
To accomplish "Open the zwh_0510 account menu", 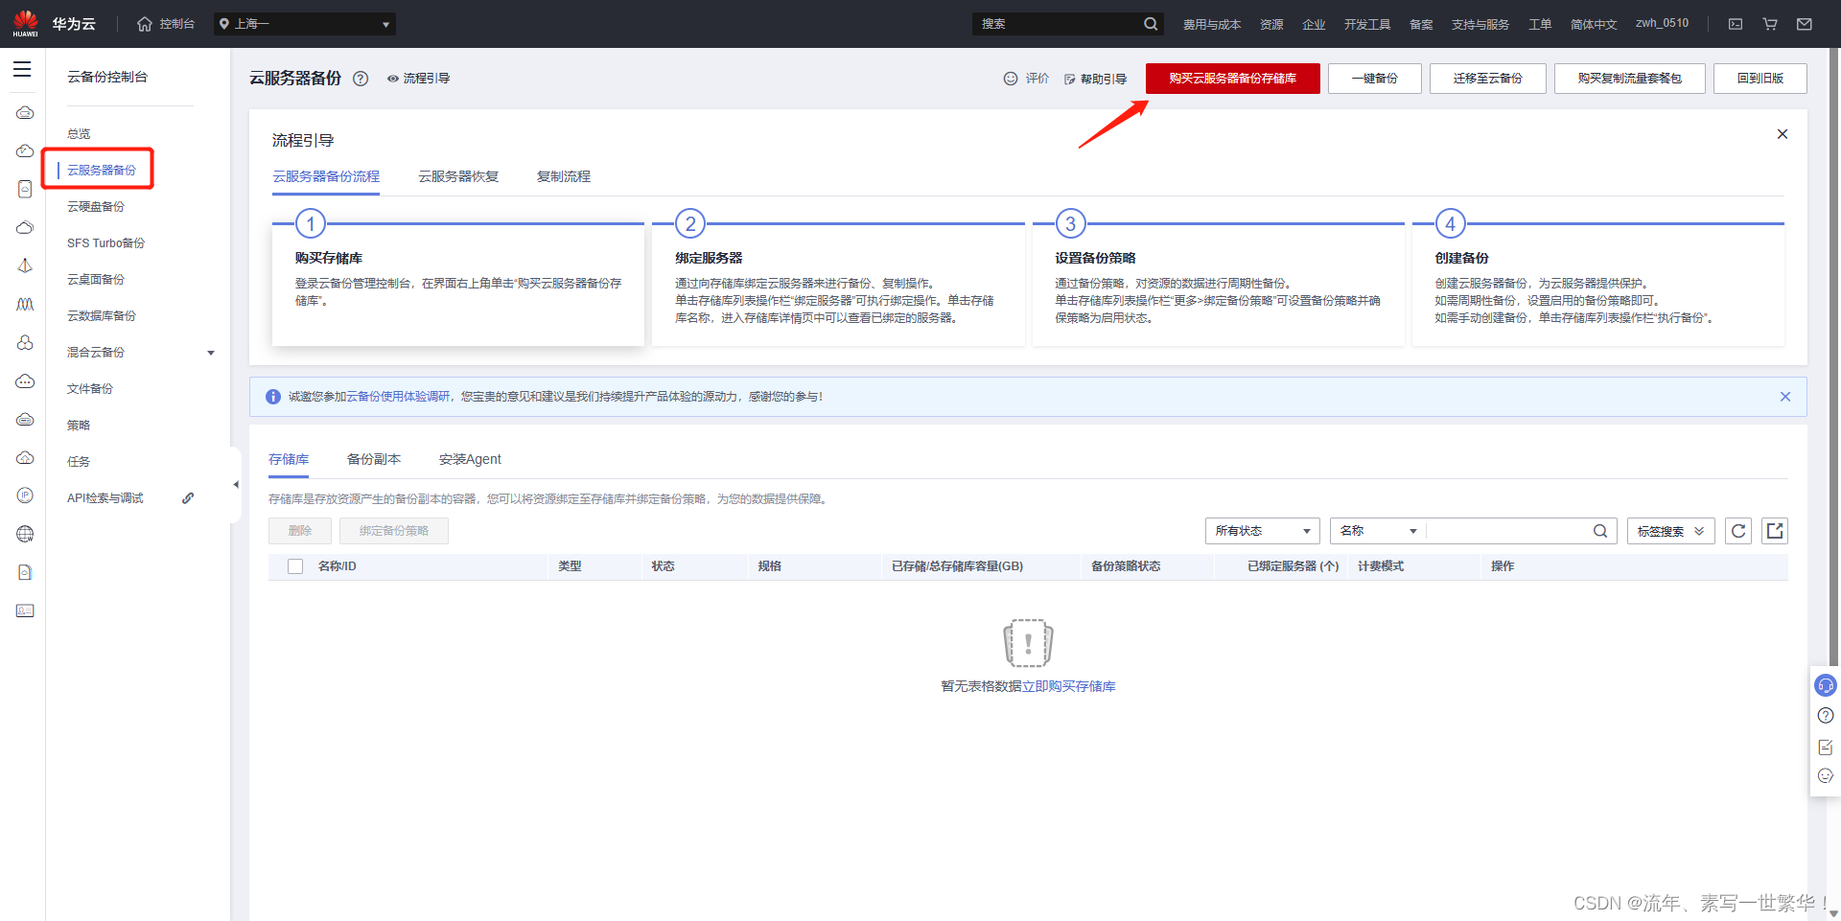I will click(x=1663, y=23).
